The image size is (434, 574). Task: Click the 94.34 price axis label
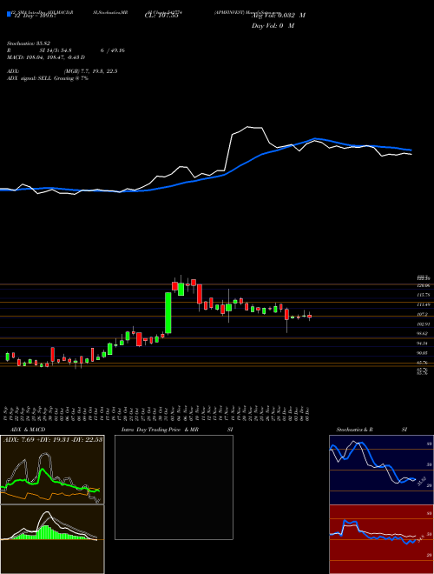pos(423,344)
